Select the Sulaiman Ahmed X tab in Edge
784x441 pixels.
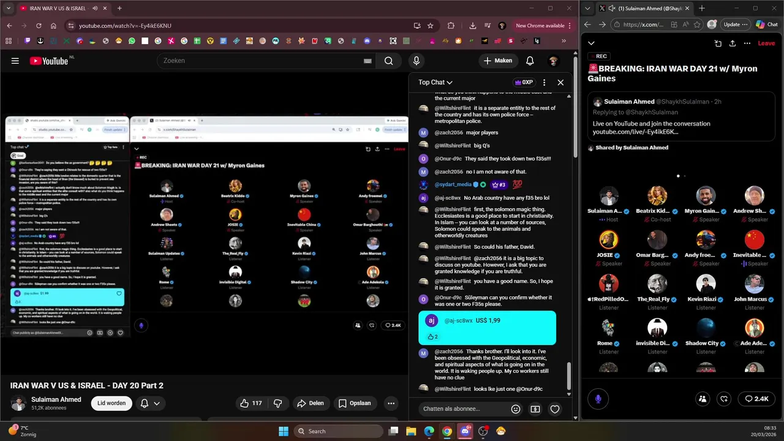click(644, 9)
